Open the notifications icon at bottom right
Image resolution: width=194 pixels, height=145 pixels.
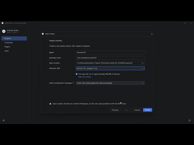pyautogui.click(x=189, y=121)
